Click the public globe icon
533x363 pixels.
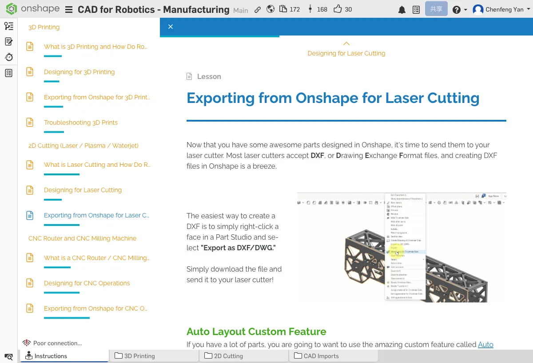click(270, 9)
